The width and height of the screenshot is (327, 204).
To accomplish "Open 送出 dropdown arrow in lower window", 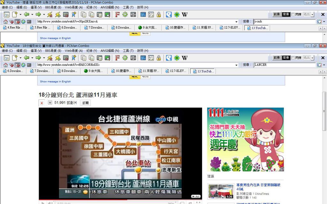I will (312, 58).
